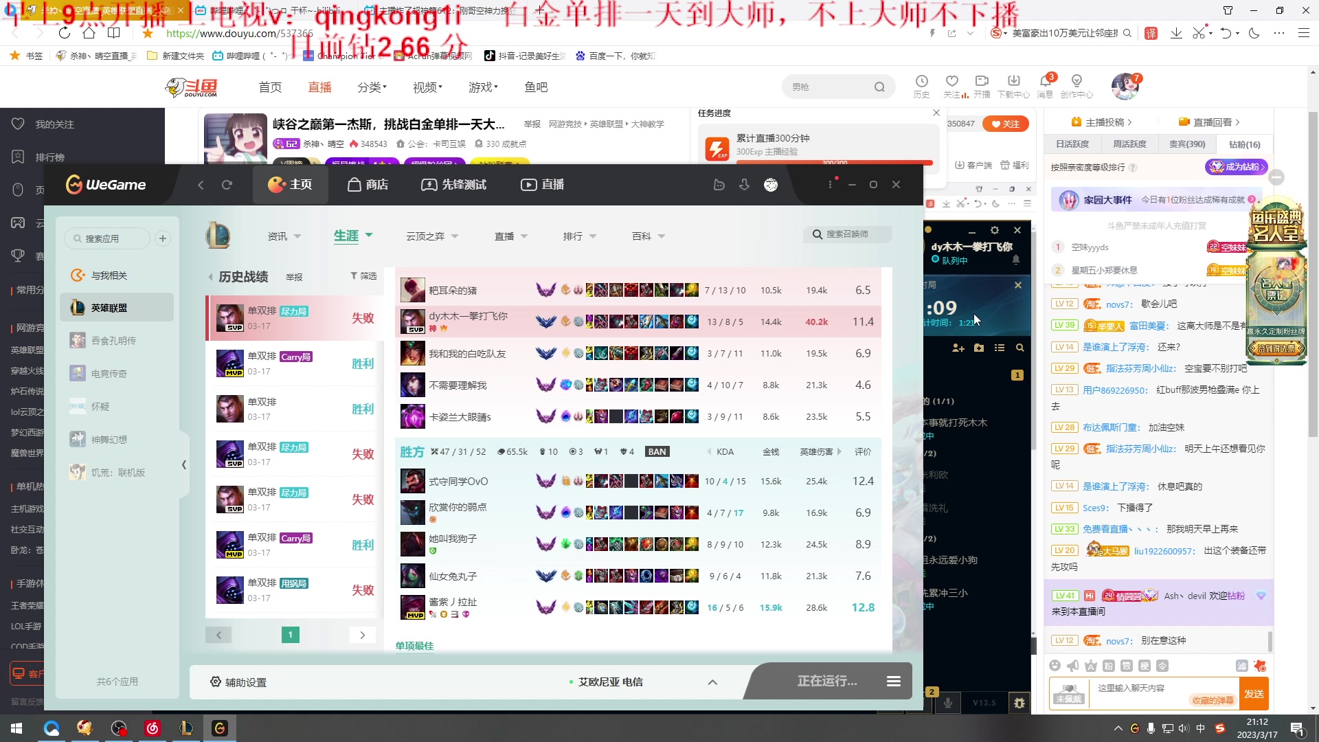Open Windows Start menu
This screenshot has height=742, width=1319.
pyautogui.click(x=16, y=728)
